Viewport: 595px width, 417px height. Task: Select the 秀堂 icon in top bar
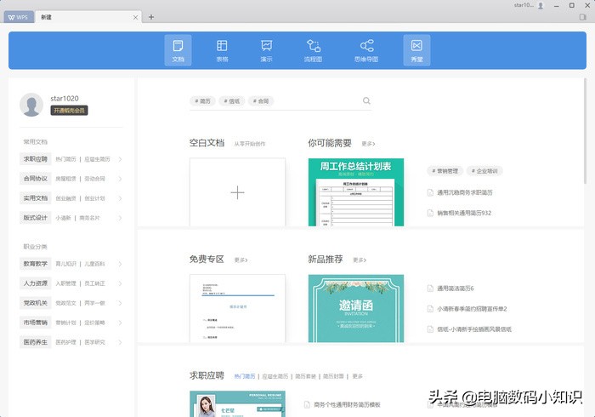click(x=416, y=50)
